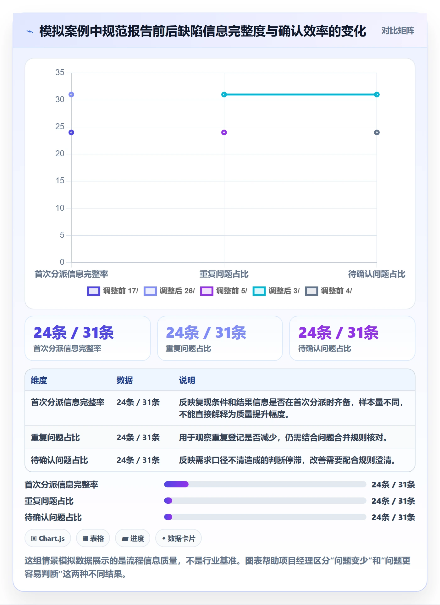Click the 说明 column header
Image resolution: width=440 pixels, height=605 pixels.
pos(187,380)
